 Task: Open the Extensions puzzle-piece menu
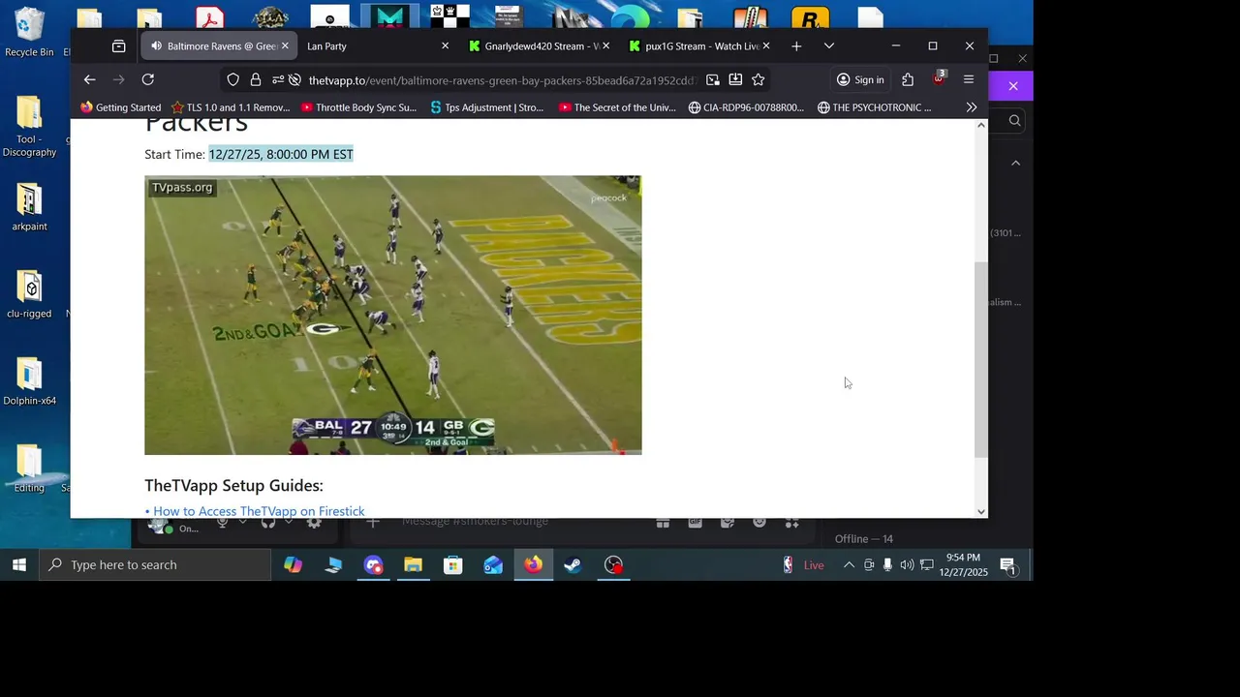(908, 80)
